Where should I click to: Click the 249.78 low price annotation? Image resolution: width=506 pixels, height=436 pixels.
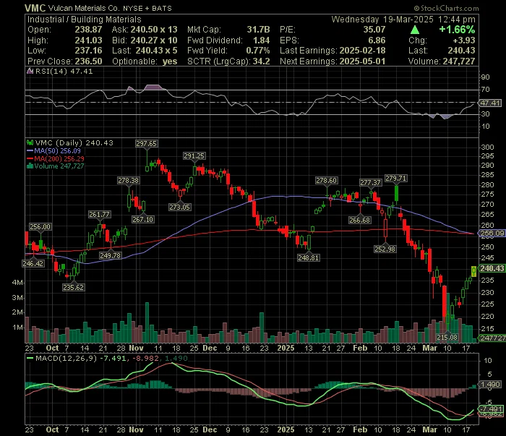tap(110, 255)
